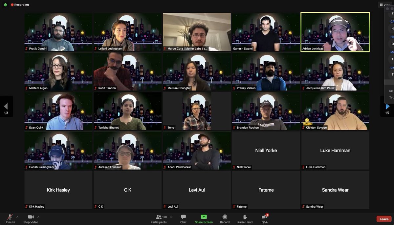Click muted mic icon beside Anadi Pandharkar's name

coord(165,167)
